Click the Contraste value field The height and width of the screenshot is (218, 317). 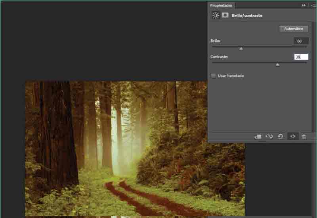pos(301,57)
